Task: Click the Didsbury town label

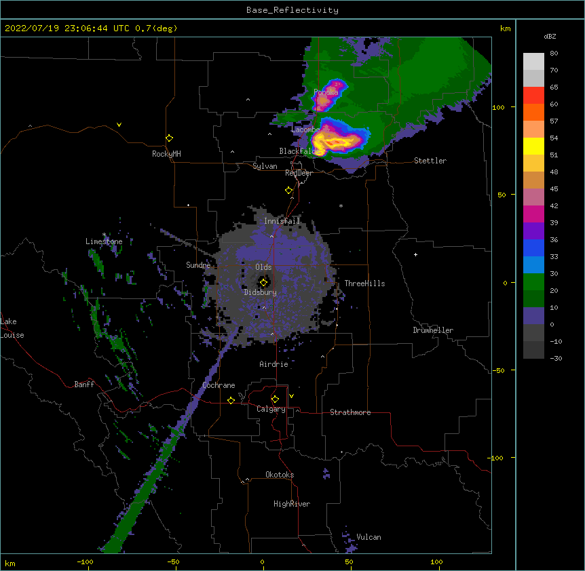Action: pos(261,292)
